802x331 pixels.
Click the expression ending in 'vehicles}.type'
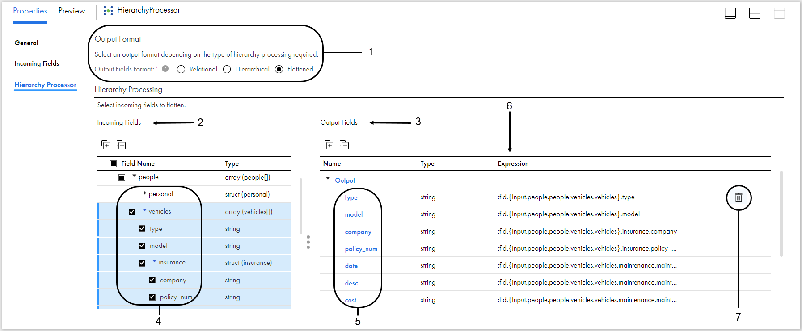tap(566, 197)
